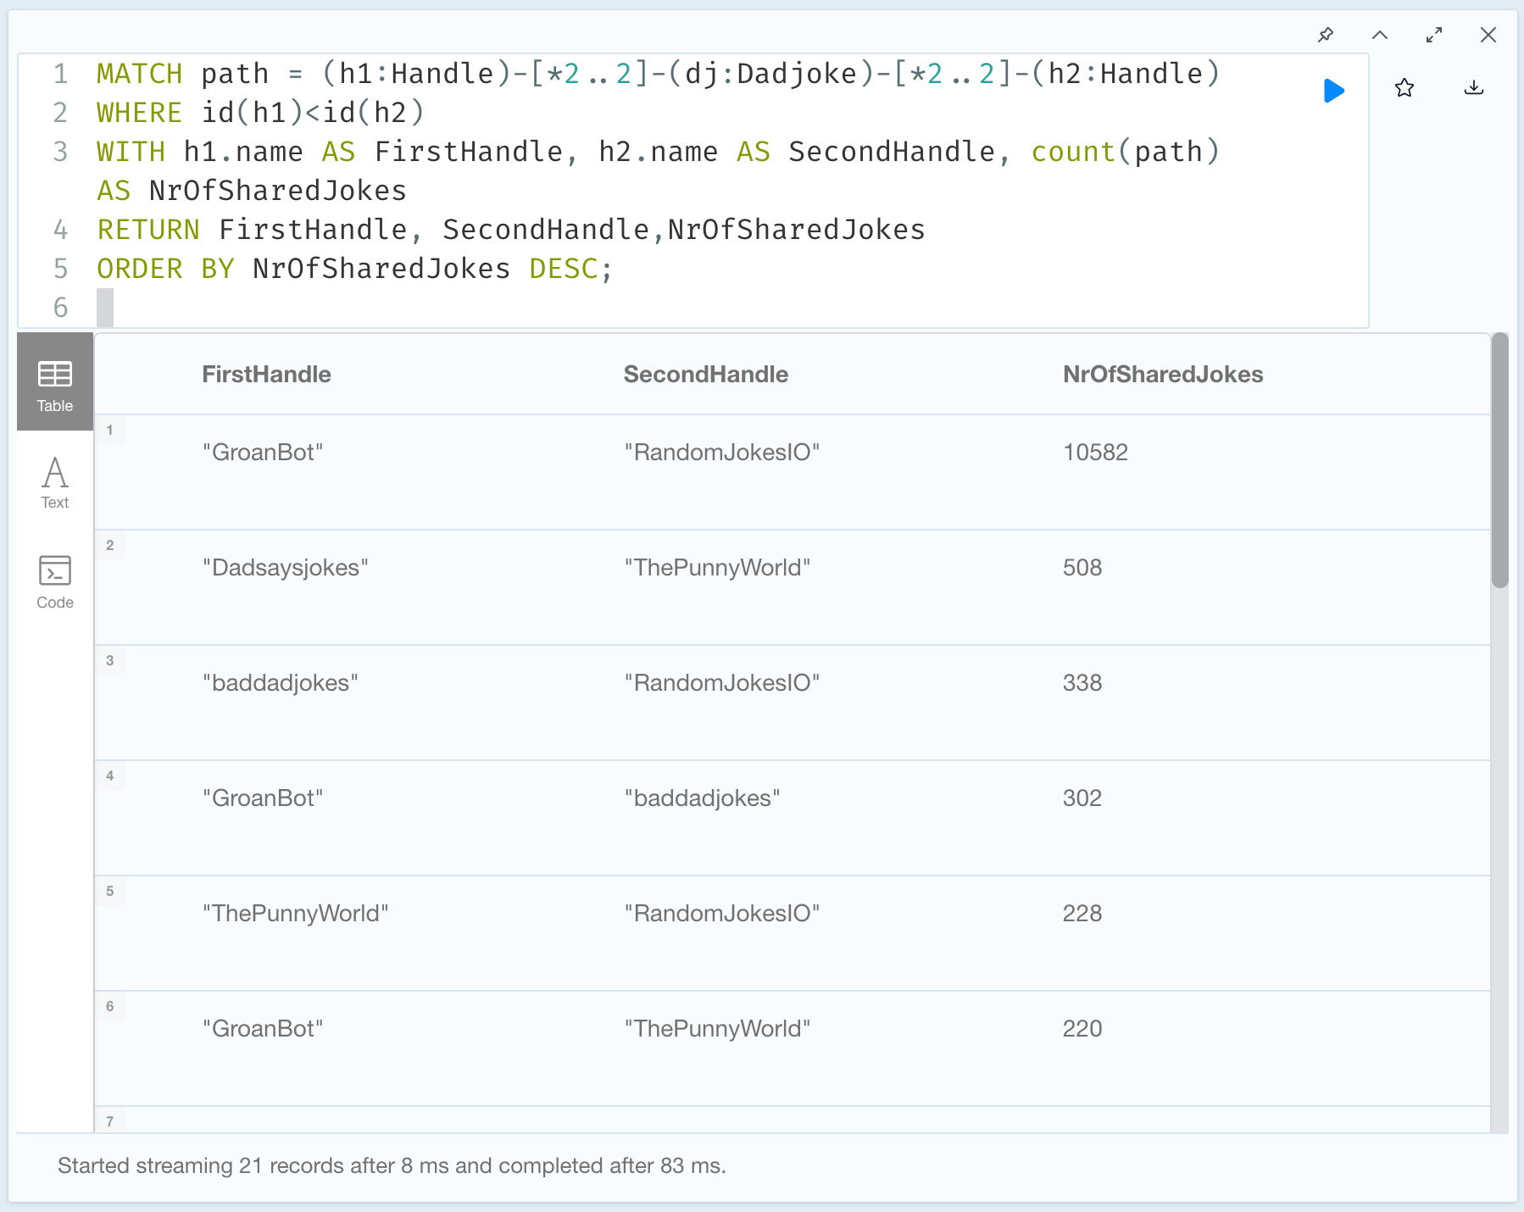Select "GroanBot" in row 6
Image resolution: width=1524 pixels, height=1212 pixels.
pyautogui.click(x=263, y=1029)
